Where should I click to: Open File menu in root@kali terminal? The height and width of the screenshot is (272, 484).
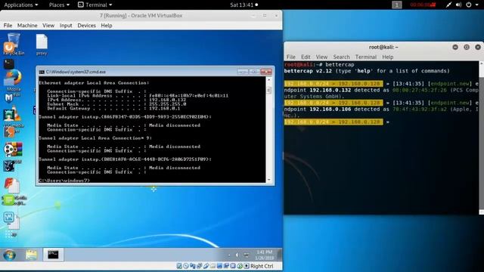point(290,57)
